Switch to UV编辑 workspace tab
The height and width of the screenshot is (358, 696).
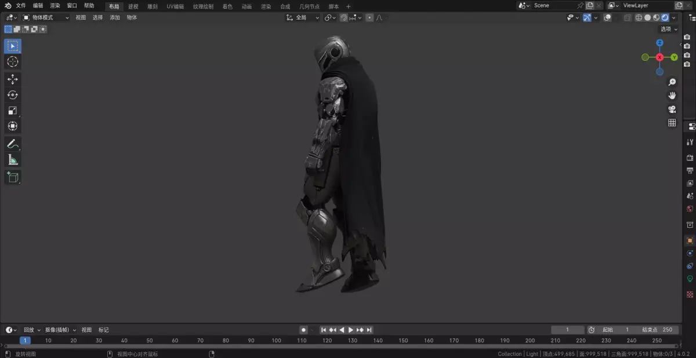(175, 6)
